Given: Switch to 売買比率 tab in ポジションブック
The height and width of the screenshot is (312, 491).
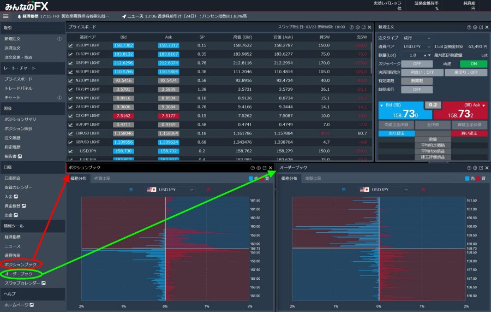Looking at the screenshot, I should (x=101, y=179).
